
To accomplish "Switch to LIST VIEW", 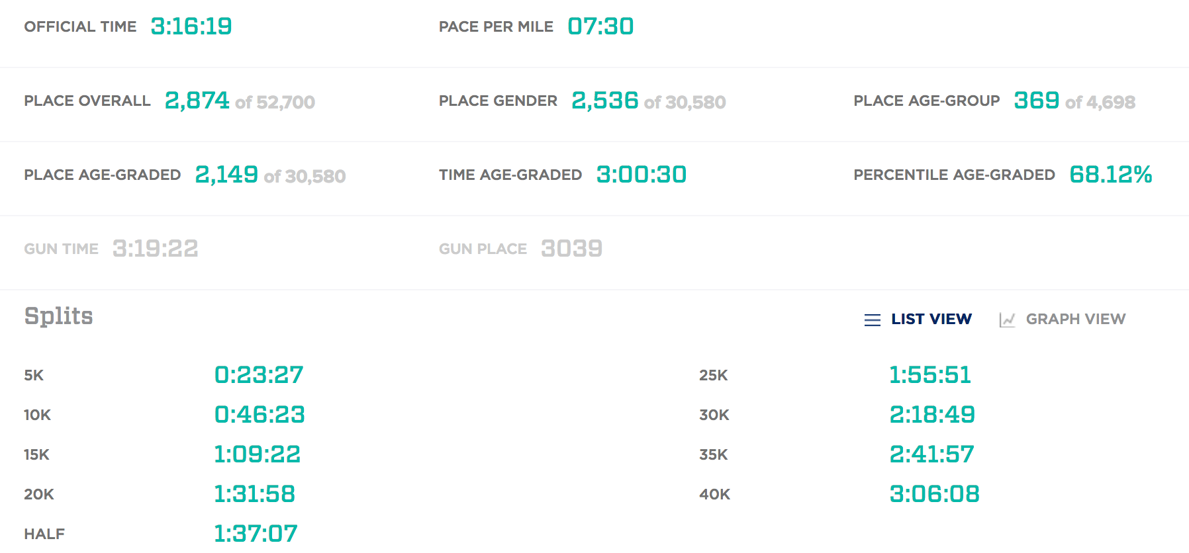I will coord(931,319).
